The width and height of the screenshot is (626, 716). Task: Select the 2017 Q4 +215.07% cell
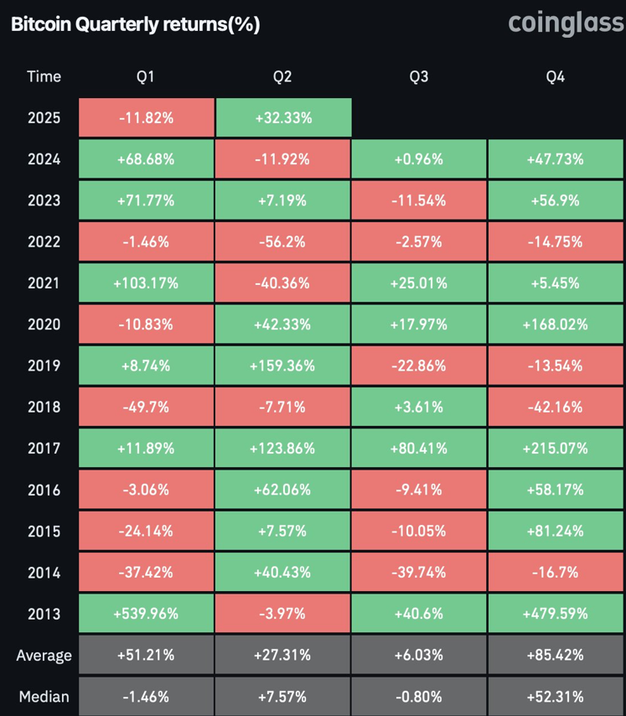[555, 449]
